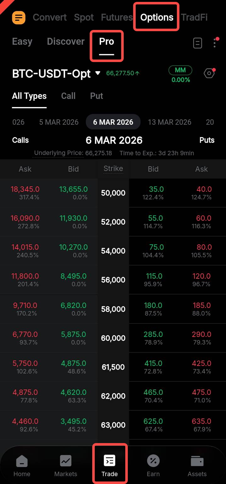This screenshot has height=484, width=226.
Task: Select call ask price 18,345.0
Action: pos(25,190)
